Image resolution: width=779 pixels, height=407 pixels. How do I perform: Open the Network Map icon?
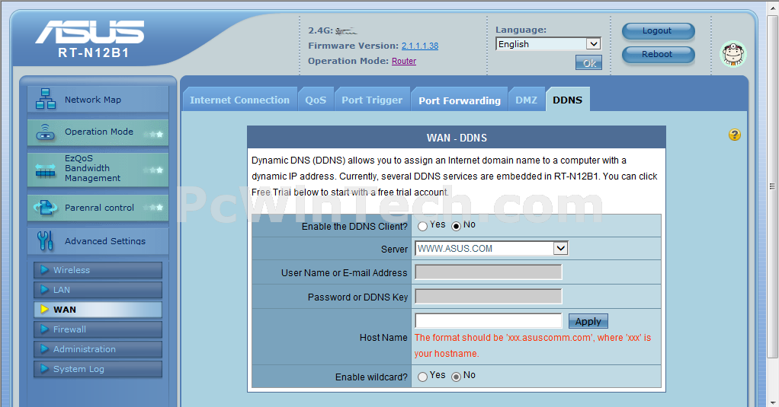[x=45, y=99]
